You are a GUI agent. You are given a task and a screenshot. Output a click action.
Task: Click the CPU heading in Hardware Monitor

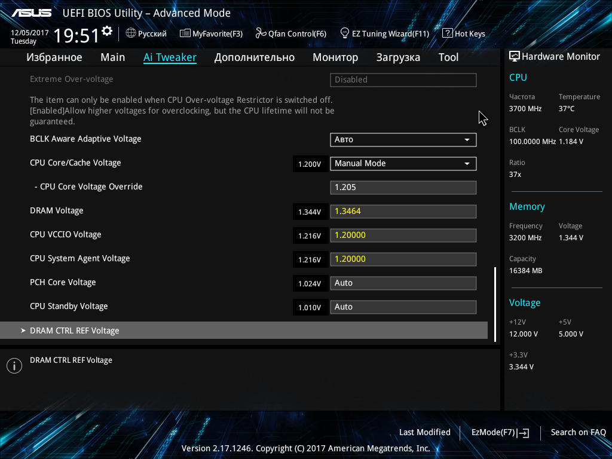pos(518,78)
